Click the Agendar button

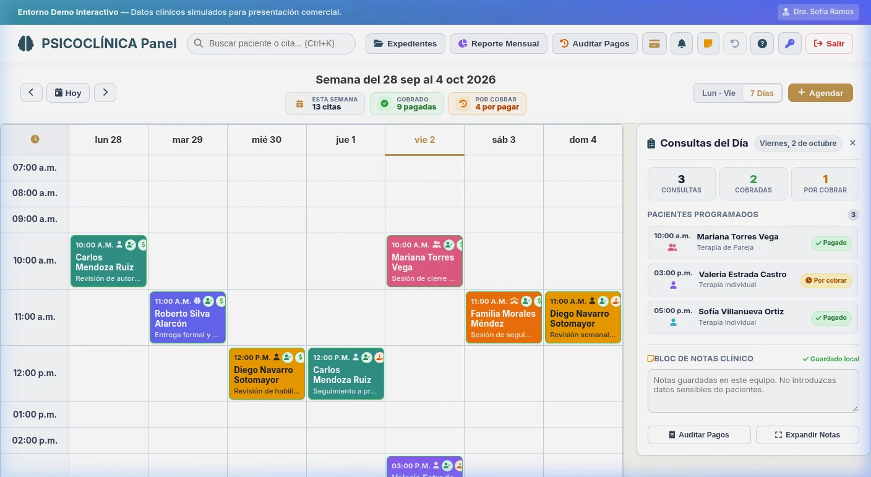click(x=820, y=93)
